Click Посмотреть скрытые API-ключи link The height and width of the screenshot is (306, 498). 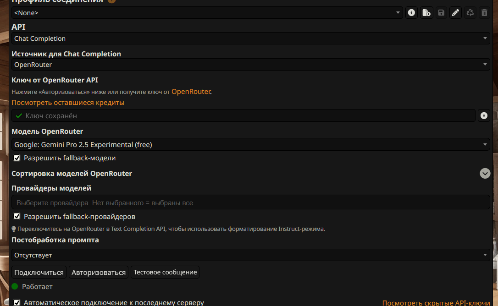(436, 303)
